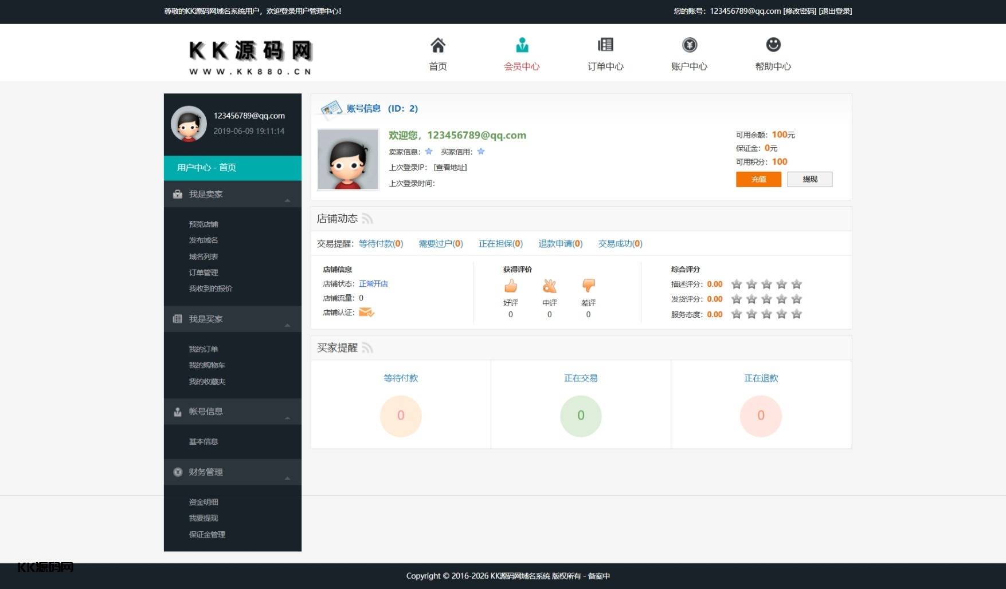
Task: Click the buyer credit star icon
Action: coord(481,152)
